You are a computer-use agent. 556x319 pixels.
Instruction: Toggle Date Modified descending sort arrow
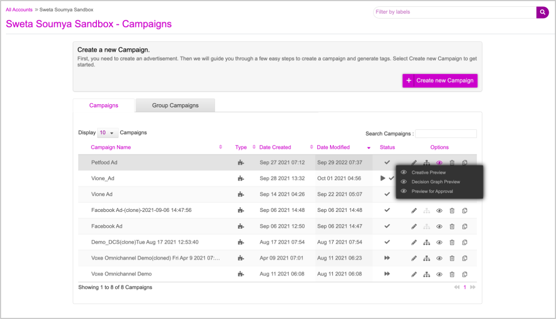coord(369,148)
